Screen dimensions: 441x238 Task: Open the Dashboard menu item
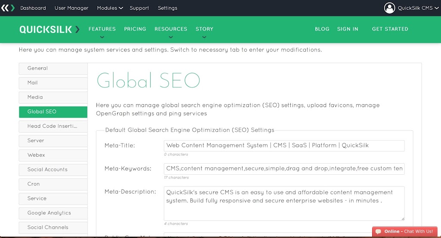coord(33,8)
